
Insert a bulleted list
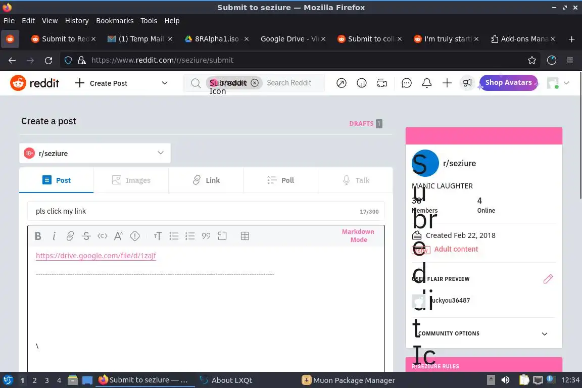coord(174,236)
